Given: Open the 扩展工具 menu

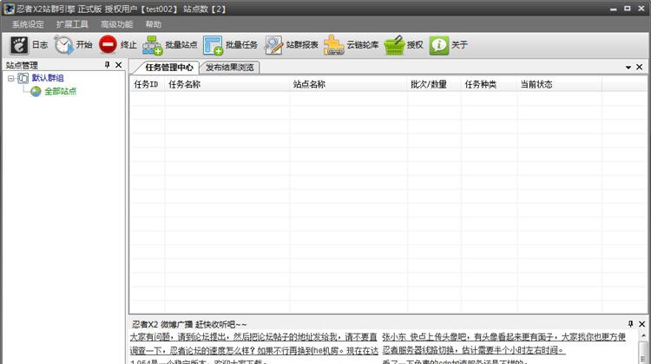Looking at the screenshot, I should point(72,24).
